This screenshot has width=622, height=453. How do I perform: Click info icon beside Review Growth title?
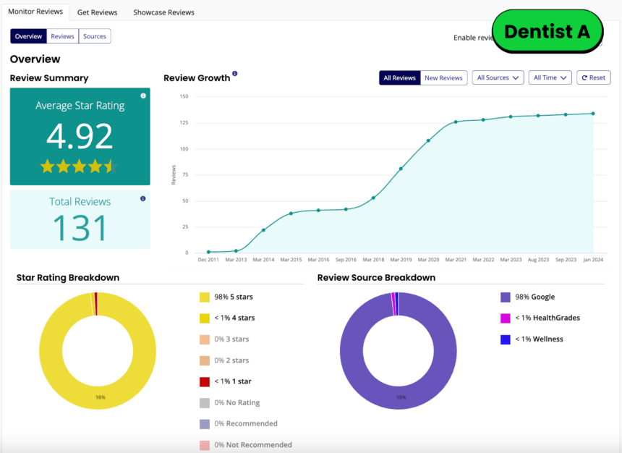pos(235,74)
